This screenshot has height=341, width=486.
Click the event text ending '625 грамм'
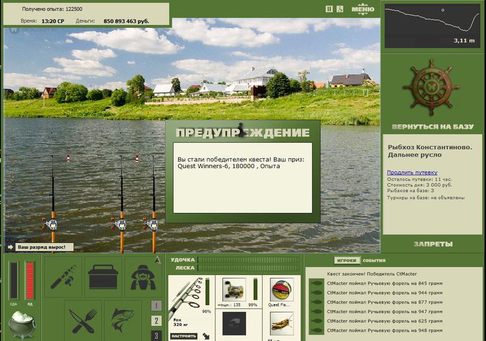[x=385, y=321]
